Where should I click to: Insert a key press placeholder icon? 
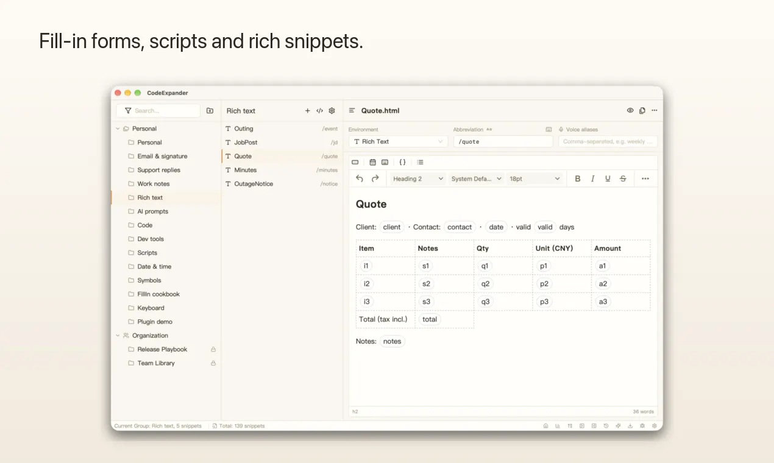[385, 162]
